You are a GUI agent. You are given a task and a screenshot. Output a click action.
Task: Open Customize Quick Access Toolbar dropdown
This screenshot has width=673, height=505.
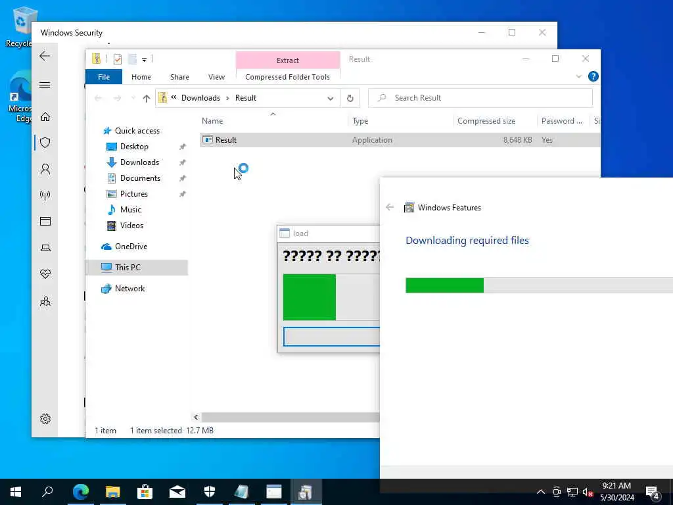click(144, 60)
